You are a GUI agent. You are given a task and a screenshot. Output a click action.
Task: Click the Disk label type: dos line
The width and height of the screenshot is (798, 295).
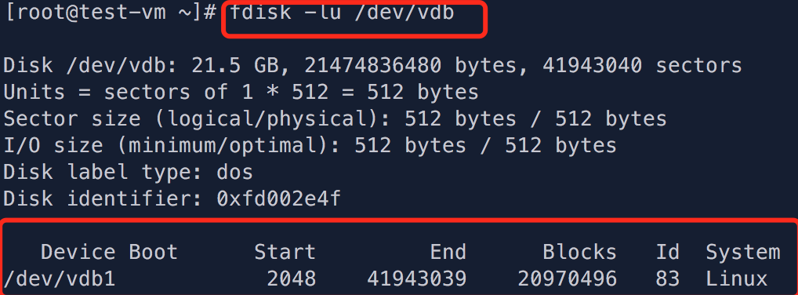[x=129, y=172]
